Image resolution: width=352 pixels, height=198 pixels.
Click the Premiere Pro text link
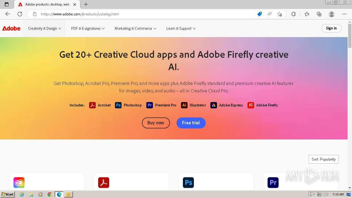click(166, 105)
